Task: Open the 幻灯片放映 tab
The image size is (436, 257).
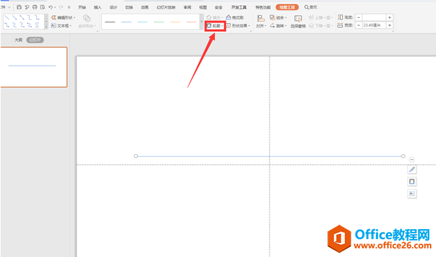Action: click(166, 7)
